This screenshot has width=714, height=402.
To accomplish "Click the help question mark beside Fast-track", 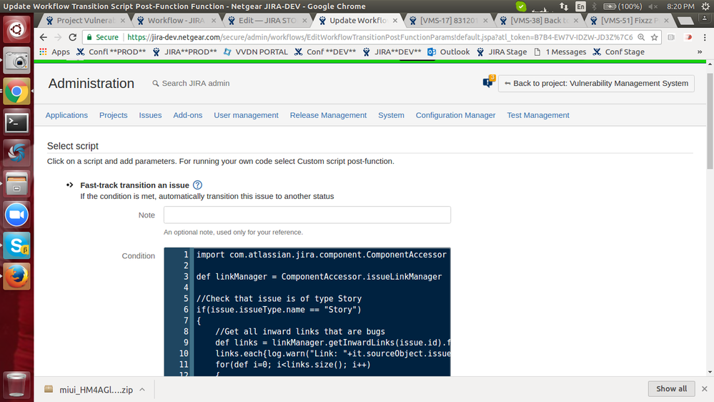I will pos(197,185).
